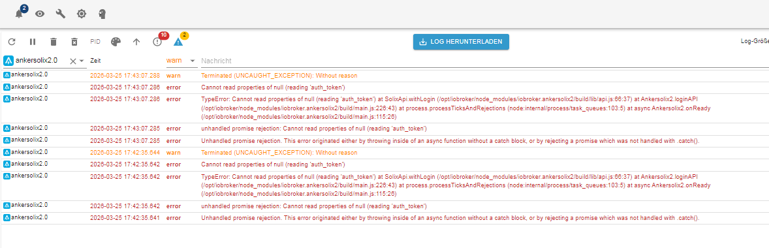Viewport: 769px width, 248px height.
Task: Click the up arrow icon in log toolbar
Action: [x=136, y=42]
